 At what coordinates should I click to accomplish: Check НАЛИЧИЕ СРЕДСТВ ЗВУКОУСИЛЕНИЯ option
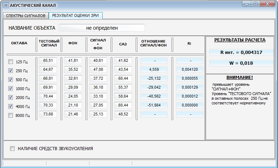pos(13,149)
